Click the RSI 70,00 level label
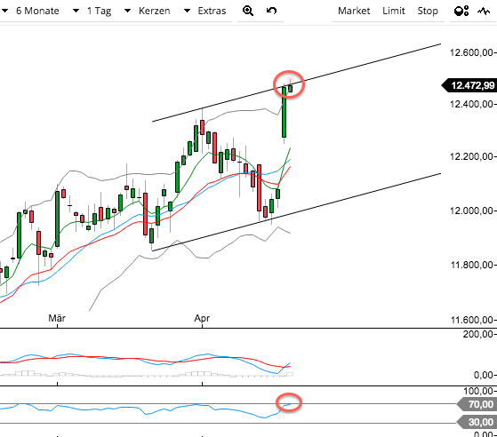 coord(477,404)
